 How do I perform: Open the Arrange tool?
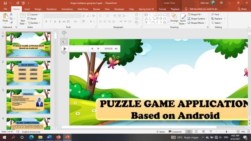click(x=174, y=18)
